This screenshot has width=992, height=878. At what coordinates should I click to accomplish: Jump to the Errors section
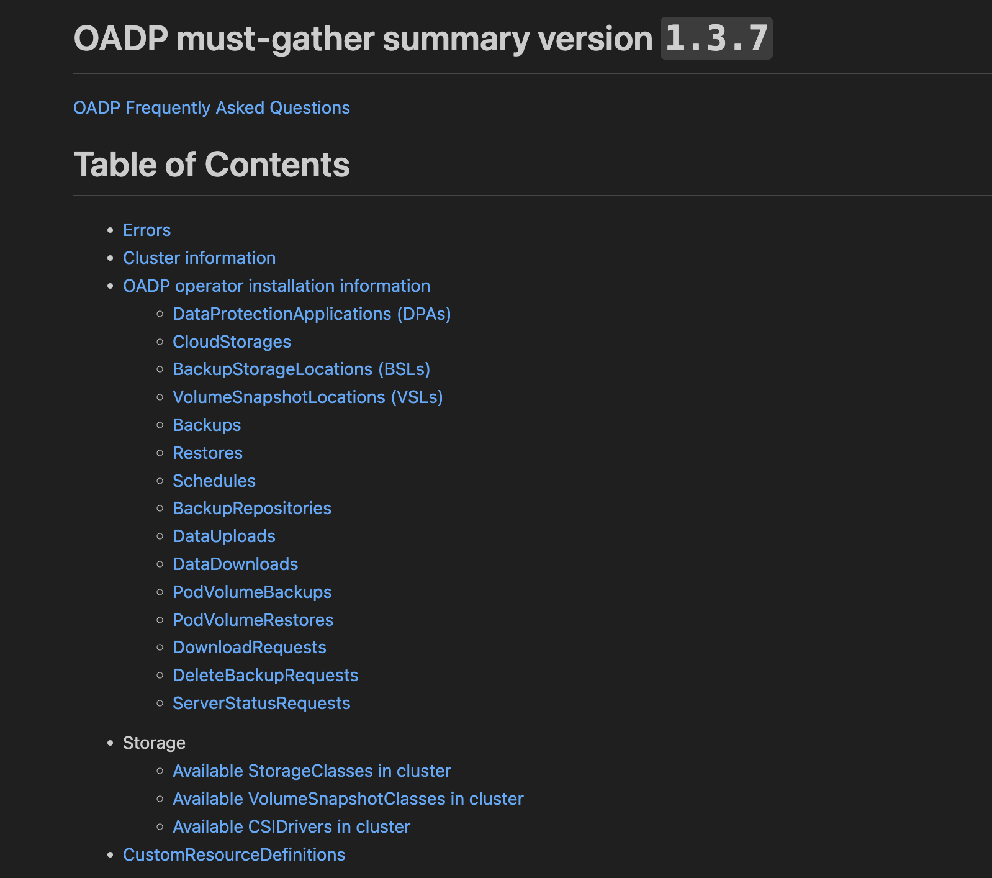point(147,230)
